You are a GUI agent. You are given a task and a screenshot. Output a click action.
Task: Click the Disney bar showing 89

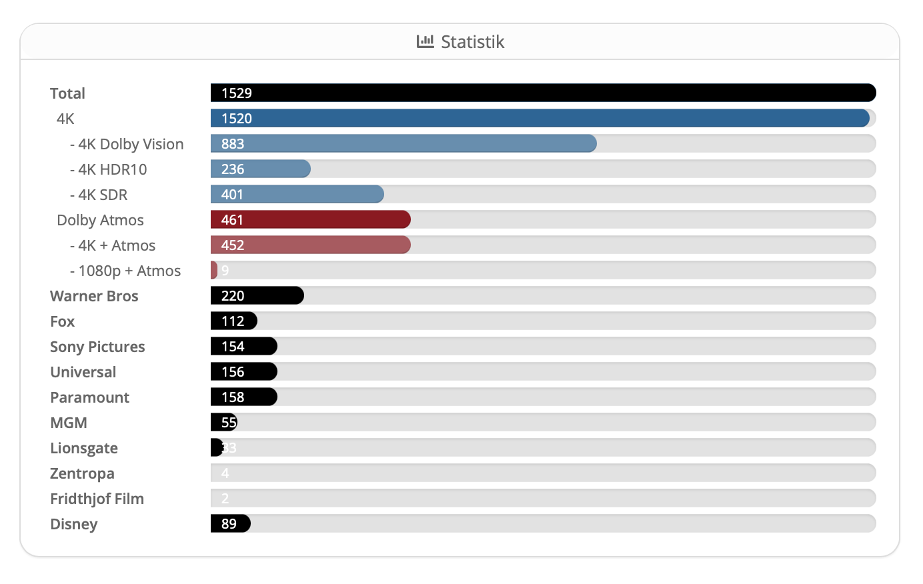point(230,523)
